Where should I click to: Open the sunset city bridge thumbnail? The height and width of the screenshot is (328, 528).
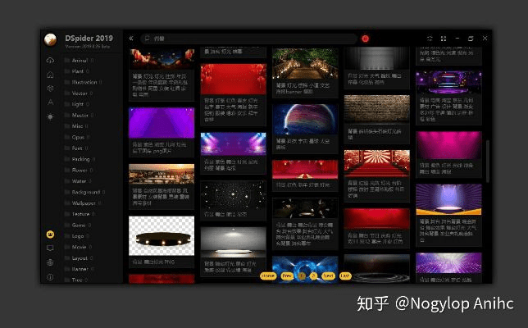coord(162,174)
